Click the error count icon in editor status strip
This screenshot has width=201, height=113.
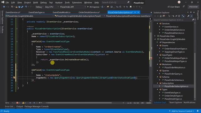pyautogui.click(x=17, y=103)
